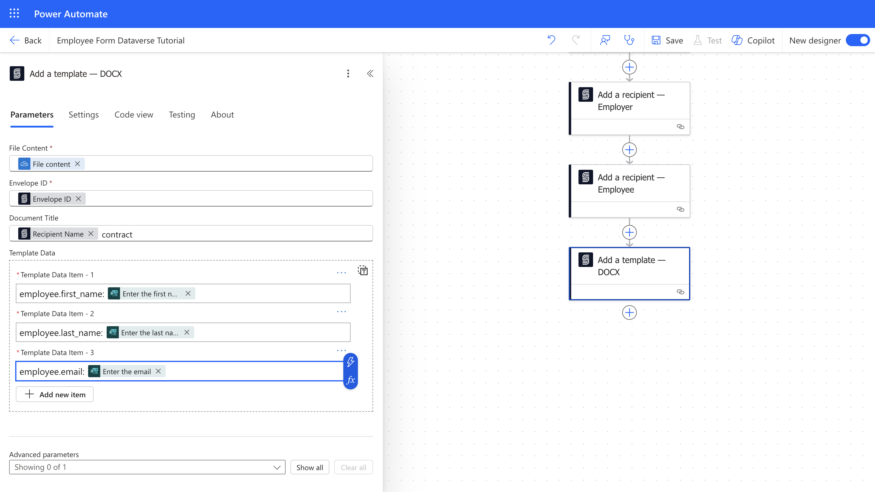The height and width of the screenshot is (492, 875).
Task: Open the Settings tab
Action: [84, 114]
